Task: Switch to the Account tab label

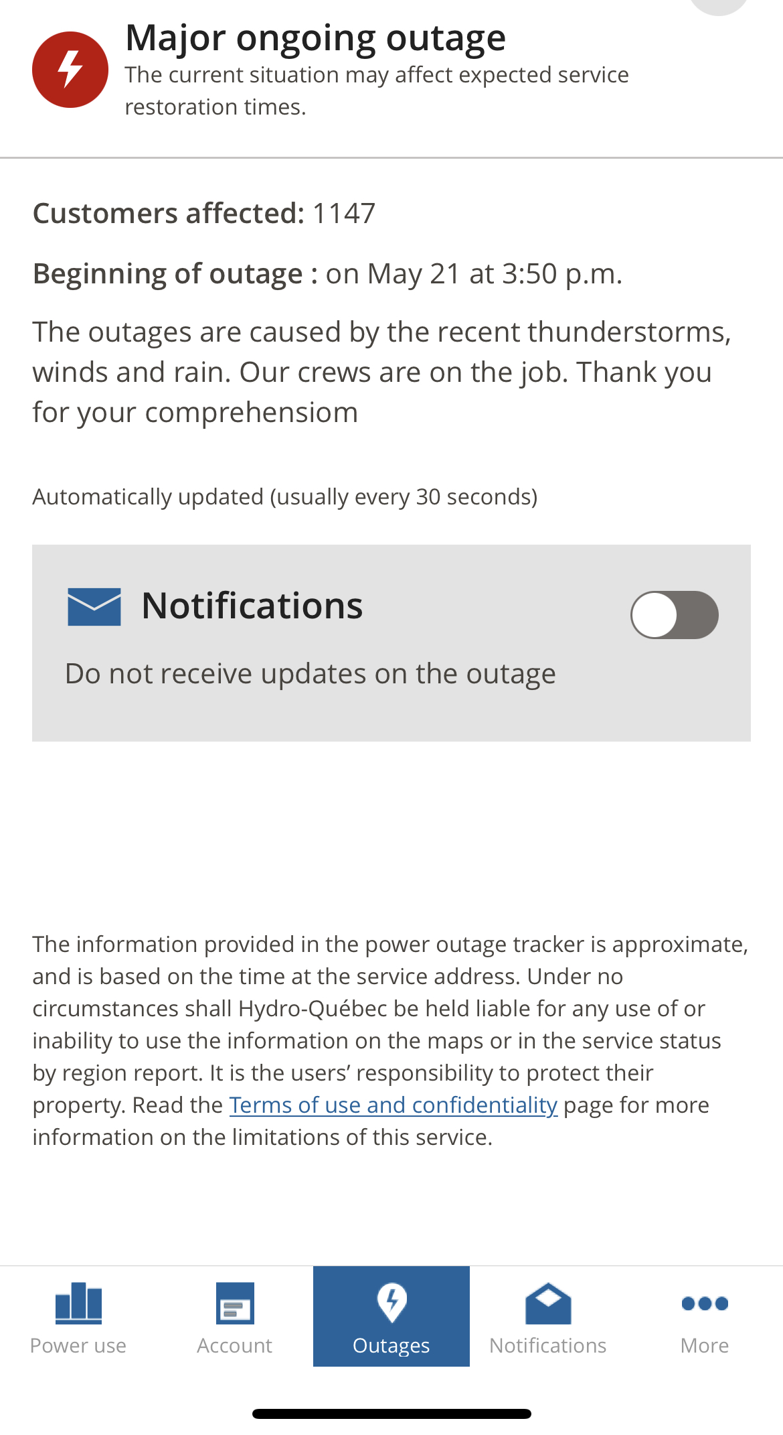Action: [x=235, y=1346]
